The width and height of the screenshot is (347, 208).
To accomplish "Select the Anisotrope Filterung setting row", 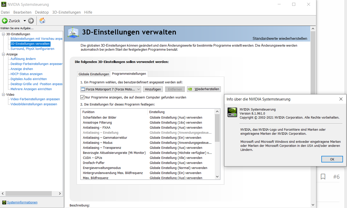I will [147, 123].
